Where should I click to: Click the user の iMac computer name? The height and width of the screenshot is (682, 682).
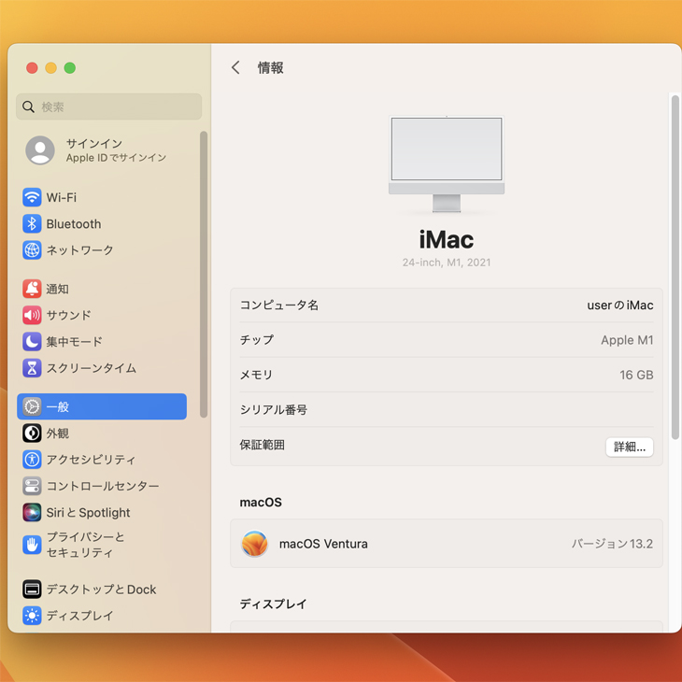coord(619,305)
